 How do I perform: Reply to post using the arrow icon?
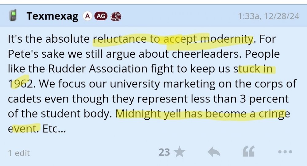(x=214, y=152)
